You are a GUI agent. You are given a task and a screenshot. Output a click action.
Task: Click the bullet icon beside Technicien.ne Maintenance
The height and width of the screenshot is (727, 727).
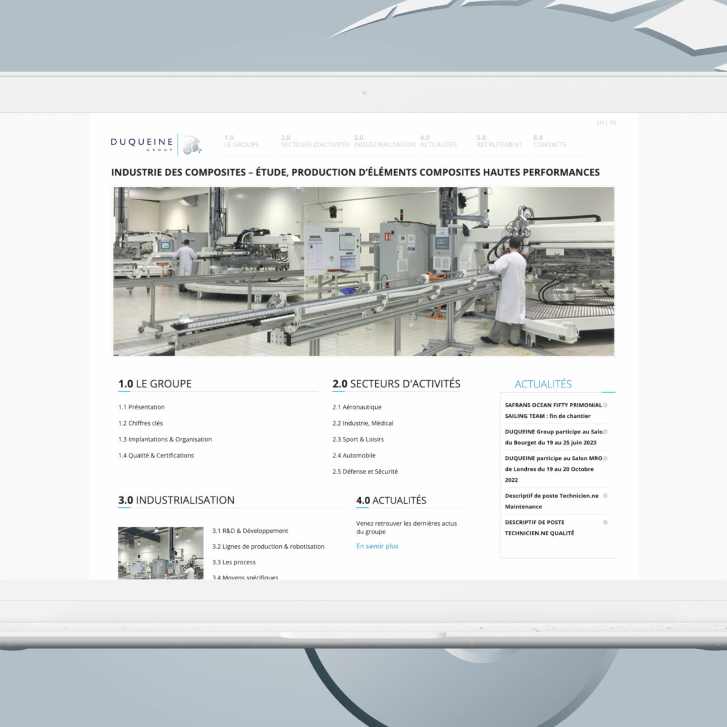pos(605,495)
